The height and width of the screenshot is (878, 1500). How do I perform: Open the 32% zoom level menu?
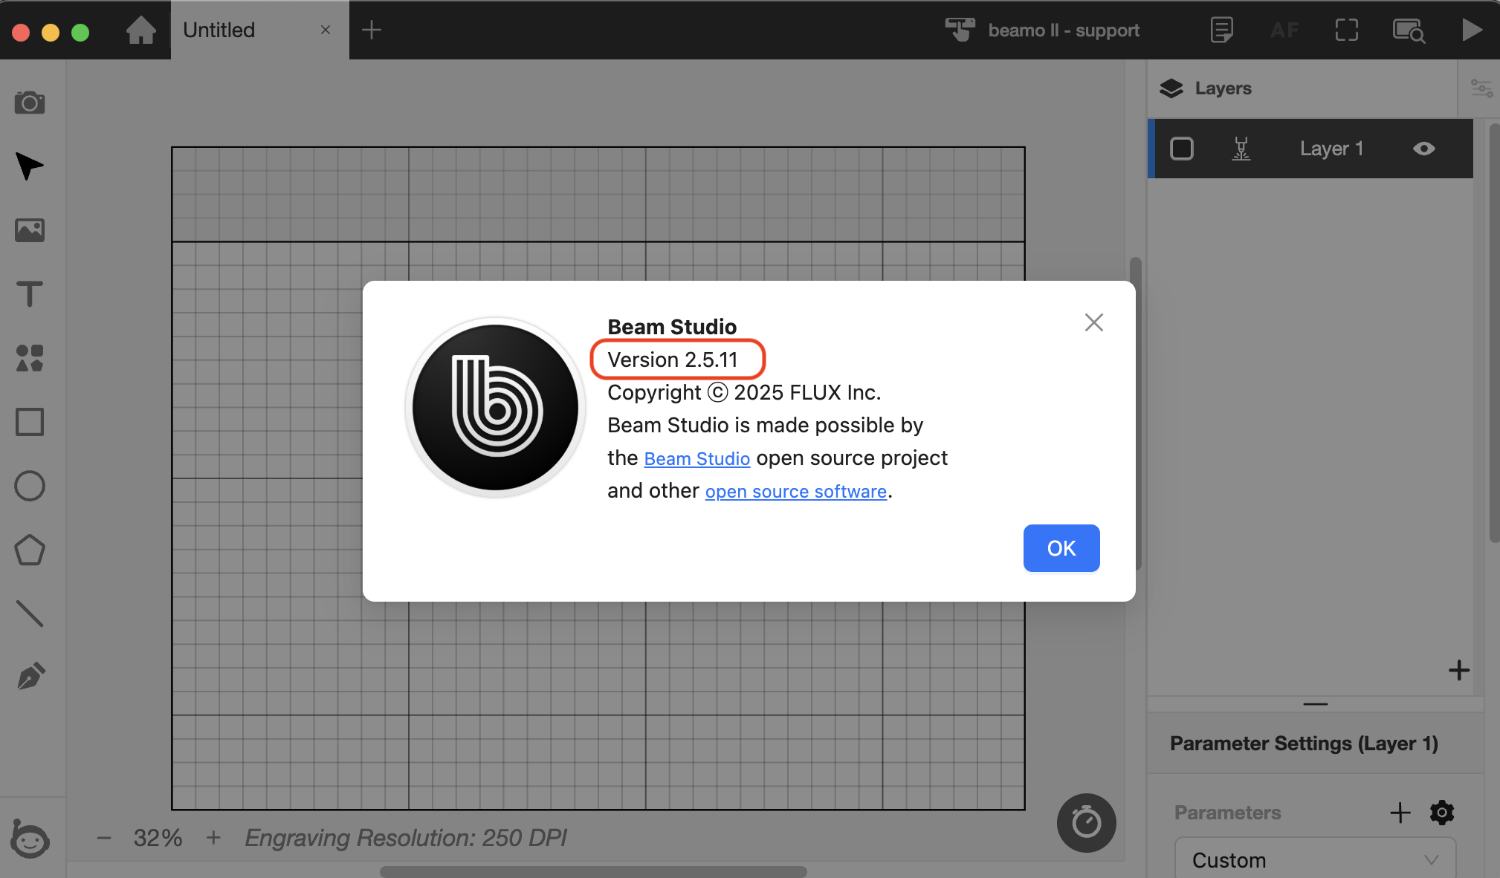[158, 838]
